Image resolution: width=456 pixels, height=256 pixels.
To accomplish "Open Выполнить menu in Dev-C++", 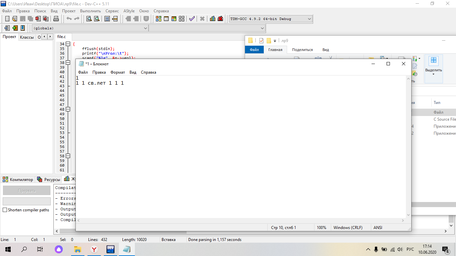I will click(x=90, y=11).
